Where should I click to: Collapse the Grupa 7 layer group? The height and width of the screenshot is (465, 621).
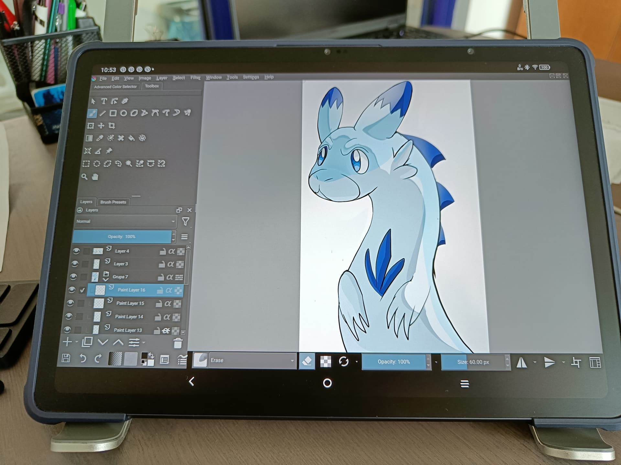(x=105, y=280)
